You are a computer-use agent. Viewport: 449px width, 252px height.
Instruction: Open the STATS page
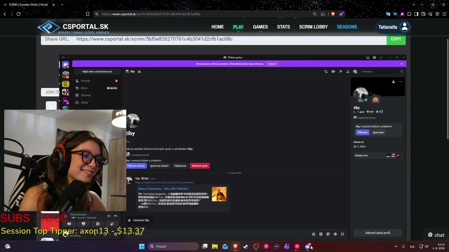pos(283,27)
